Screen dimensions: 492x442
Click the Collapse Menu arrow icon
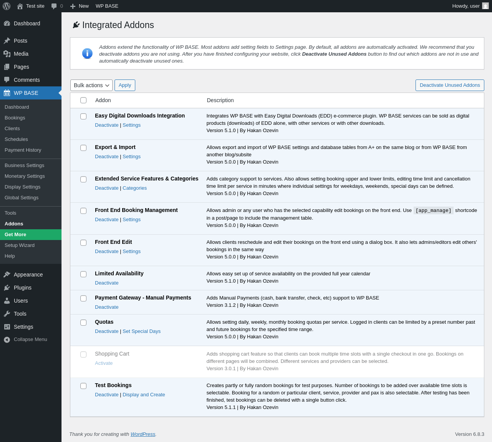click(x=7, y=339)
